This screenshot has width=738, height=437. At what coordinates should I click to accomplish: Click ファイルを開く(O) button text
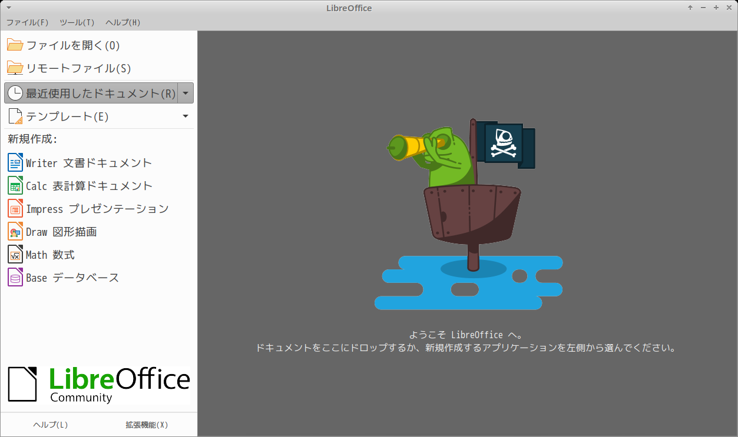tap(73, 45)
